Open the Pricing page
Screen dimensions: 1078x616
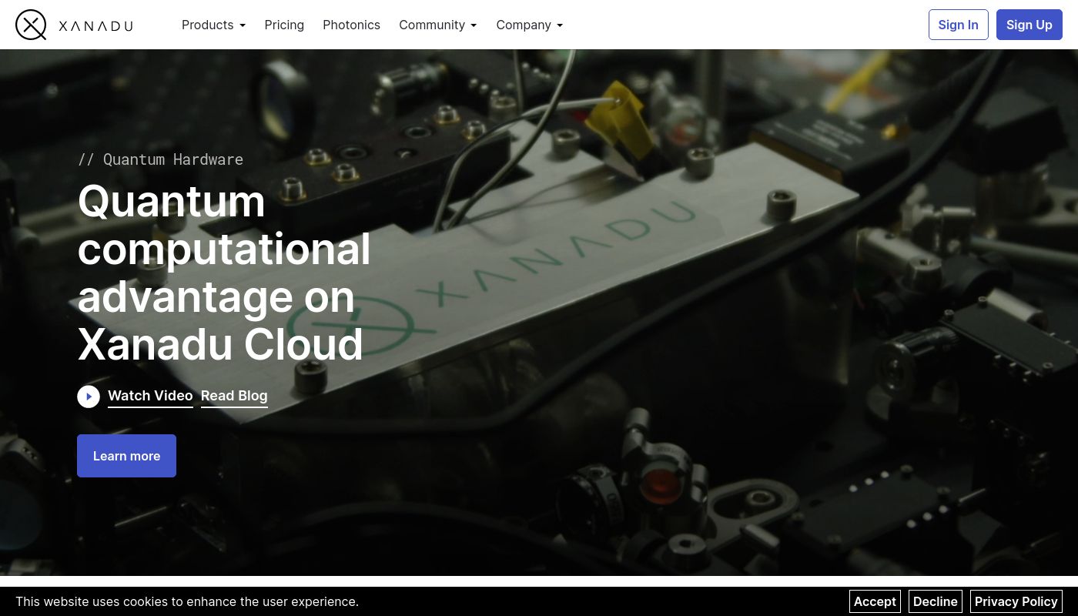284,25
